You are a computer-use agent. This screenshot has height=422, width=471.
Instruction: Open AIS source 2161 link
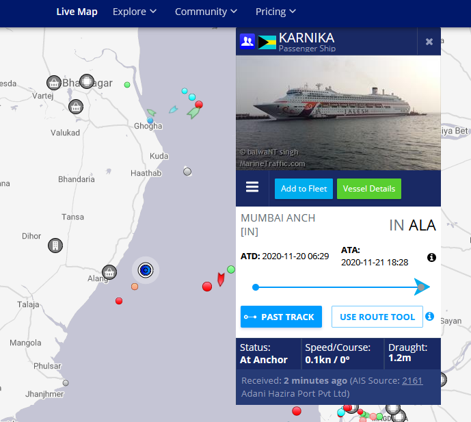[412, 380]
